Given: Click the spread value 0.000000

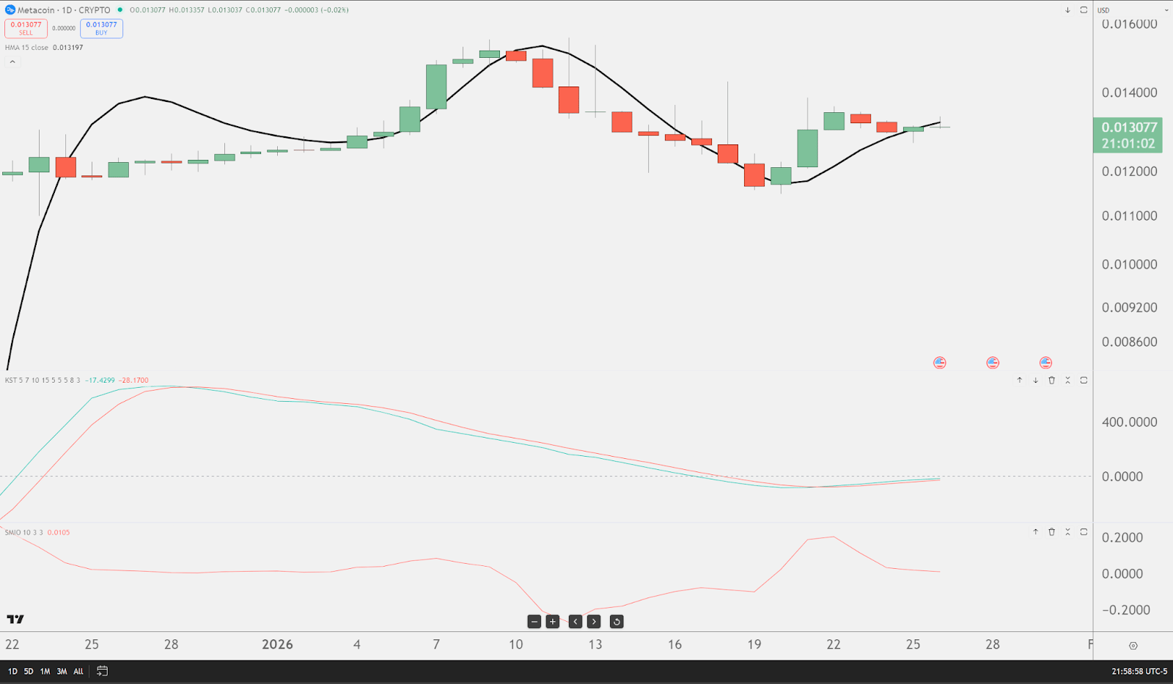Looking at the screenshot, I should tap(64, 29).
